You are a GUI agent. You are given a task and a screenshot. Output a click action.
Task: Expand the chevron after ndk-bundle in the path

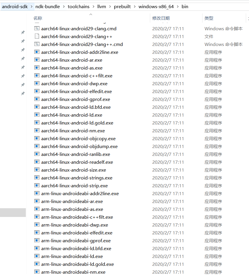64,7
